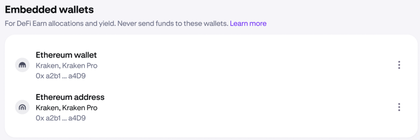This screenshot has width=420, height=140.
Task: Click the Kraken logo beside Ethereum wallet
Action: tap(22, 65)
